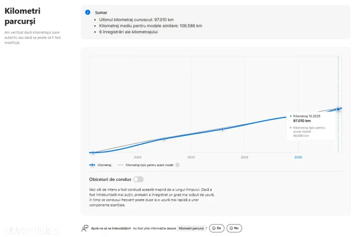Click the Kilometri parcurși section heading
Viewport: 356px width, 237px height.
pyautogui.click(x=20, y=16)
